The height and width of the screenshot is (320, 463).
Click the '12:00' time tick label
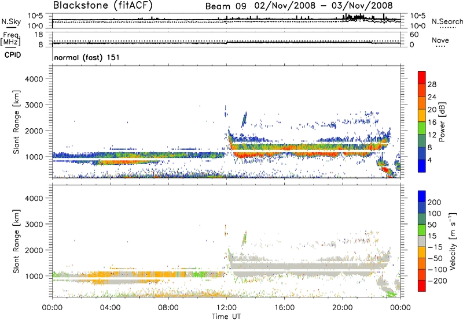tap(226, 308)
